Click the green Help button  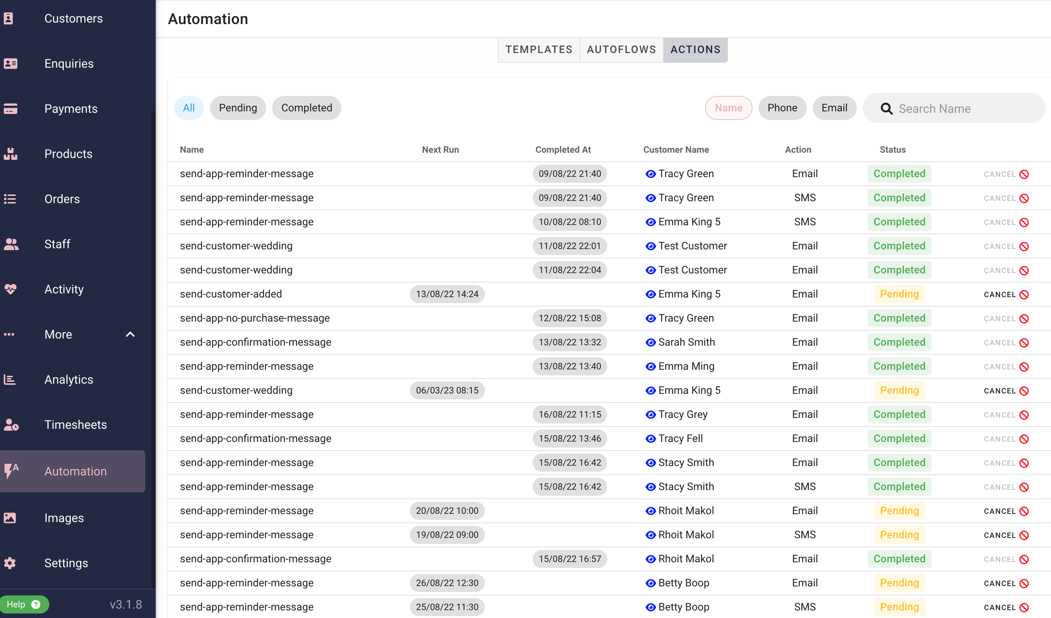coord(24,604)
